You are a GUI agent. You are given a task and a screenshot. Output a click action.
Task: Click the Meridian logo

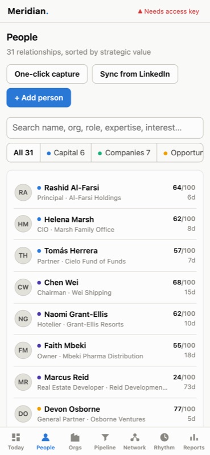pyautogui.click(x=28, y=11)
